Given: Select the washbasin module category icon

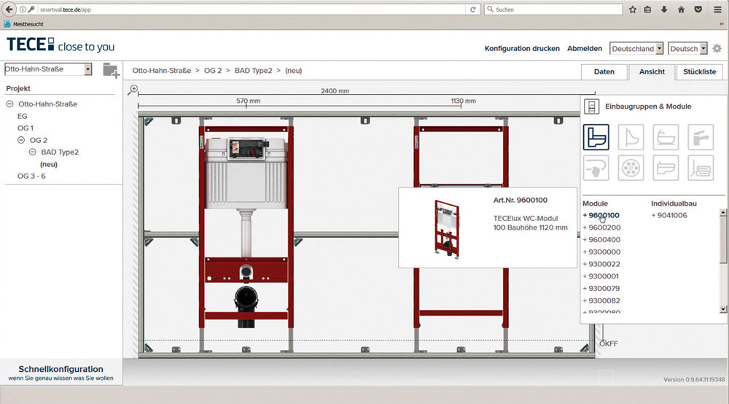Looking at the screenshot, I should pyautogui.click(x=666, y=168).
